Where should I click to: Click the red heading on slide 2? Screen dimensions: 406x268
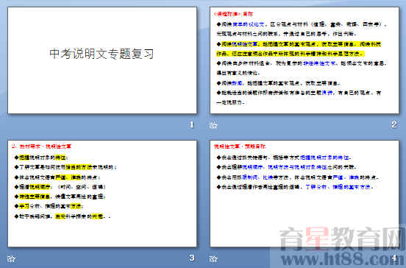[233, 14]
